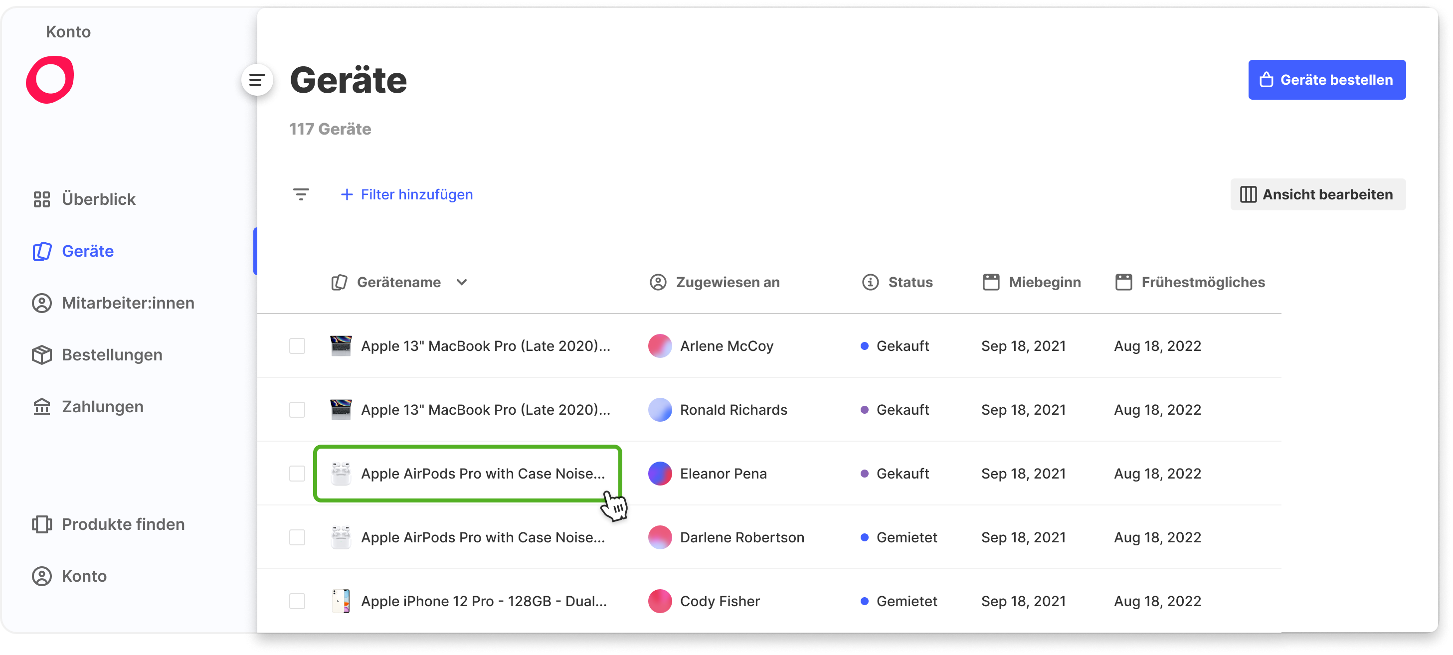Click the iPhone 12 Pro thumbnail
1453x655 pixels.
click(341, 601)
